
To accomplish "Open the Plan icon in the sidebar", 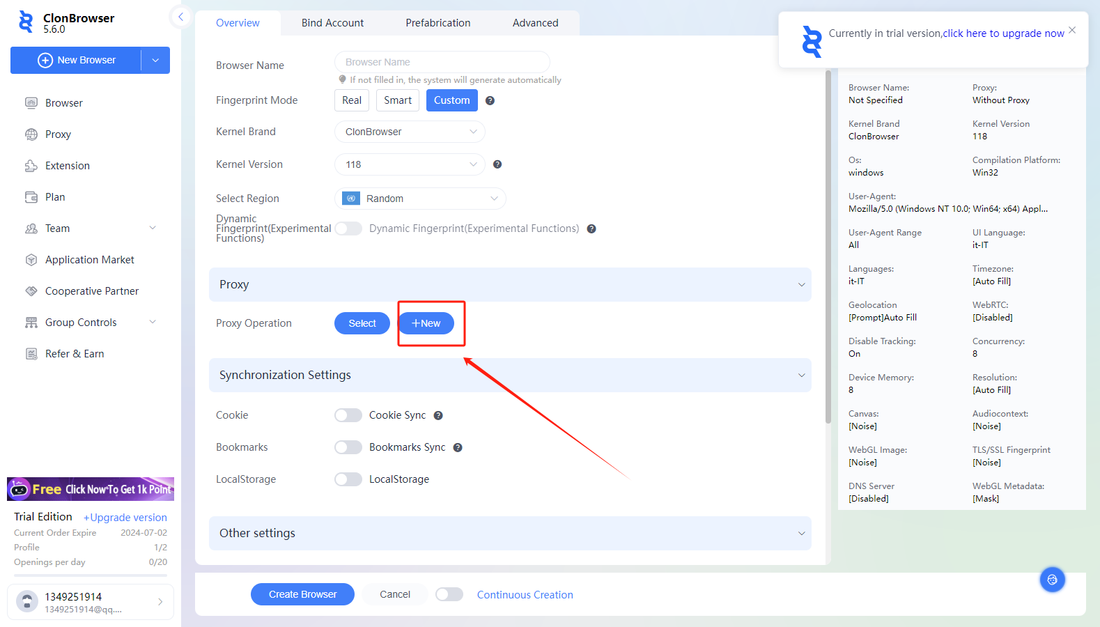I will pos(31,197).
